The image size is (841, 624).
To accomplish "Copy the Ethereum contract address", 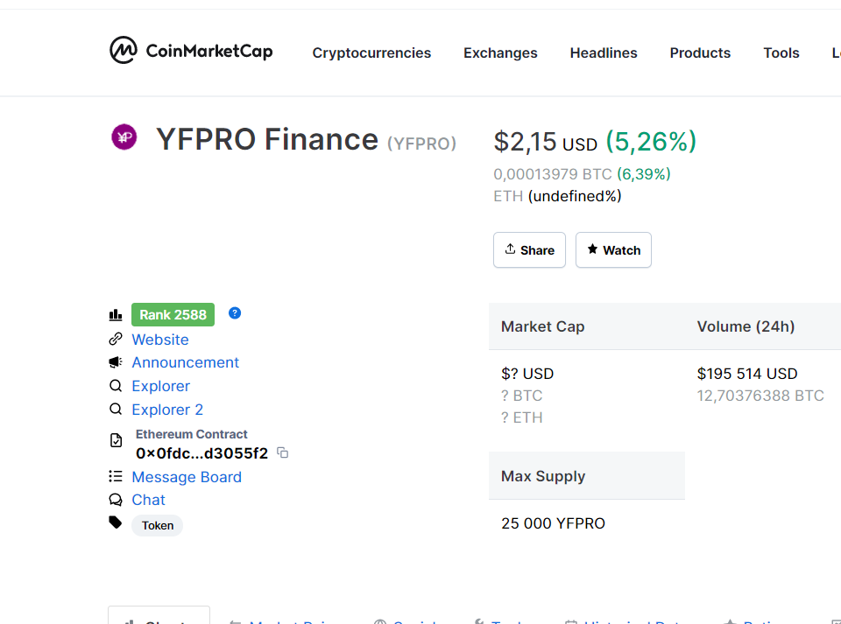I will pyautogui.click(x=282, y=452).
